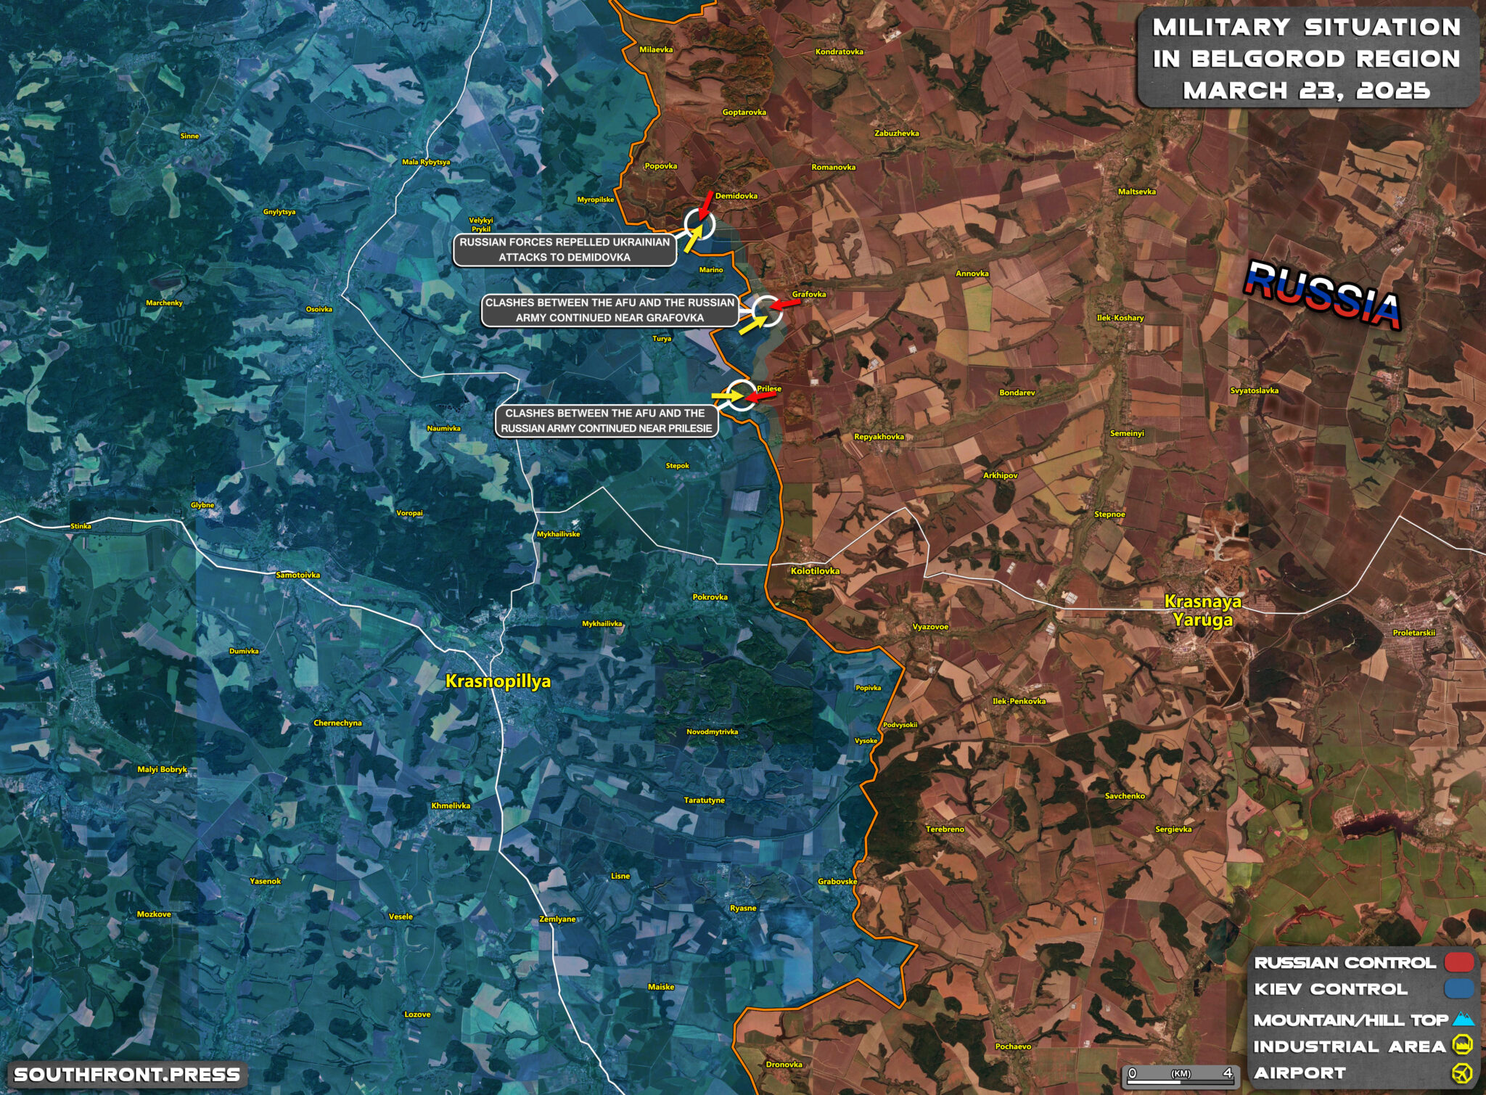This screenshot has width=1486, height=1095.
Task: Click the Krasnopillya city label
Action: [498, 681]
